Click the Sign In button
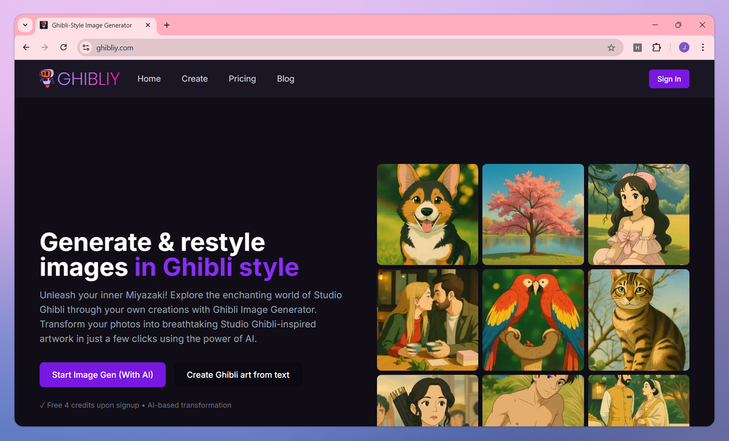 [x=669, y=79]
